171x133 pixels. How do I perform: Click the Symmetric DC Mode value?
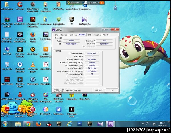point(104,44)
